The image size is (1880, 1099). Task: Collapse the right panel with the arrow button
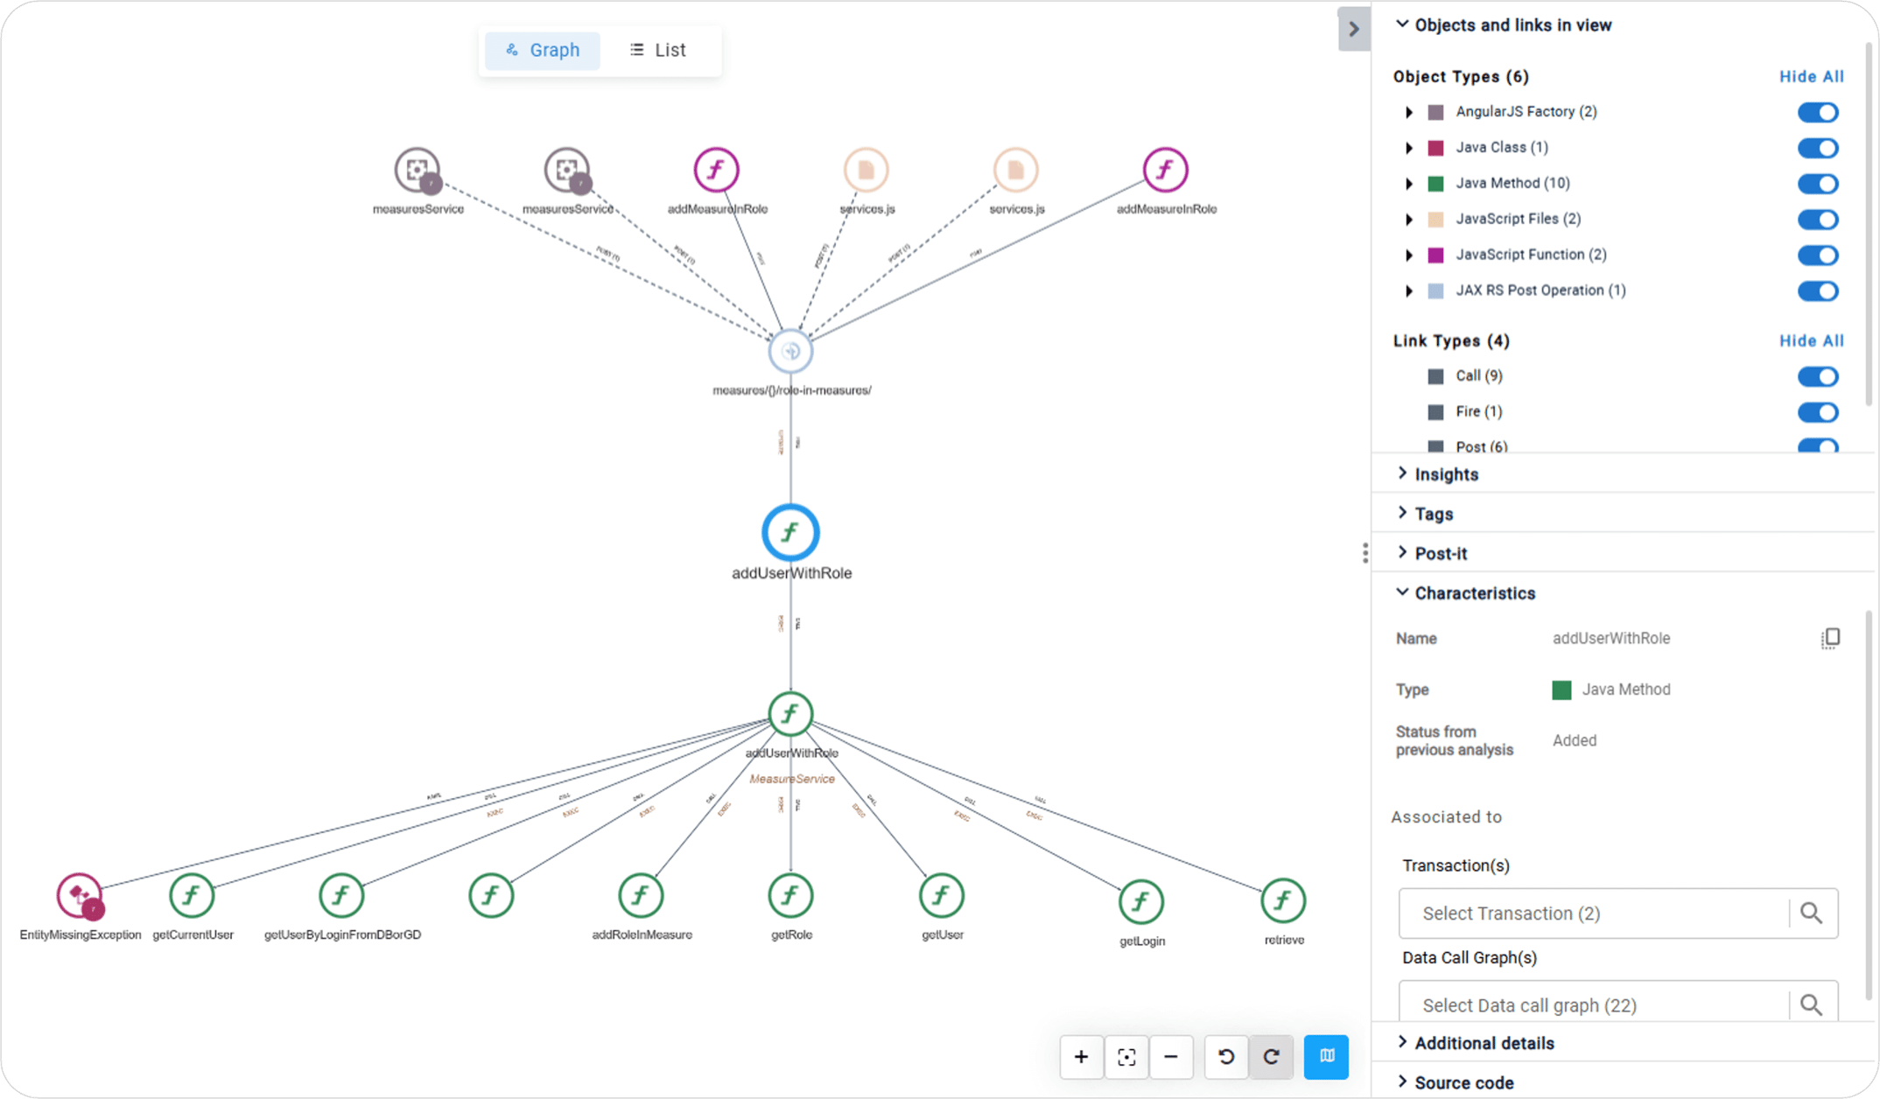[1353, 29]
